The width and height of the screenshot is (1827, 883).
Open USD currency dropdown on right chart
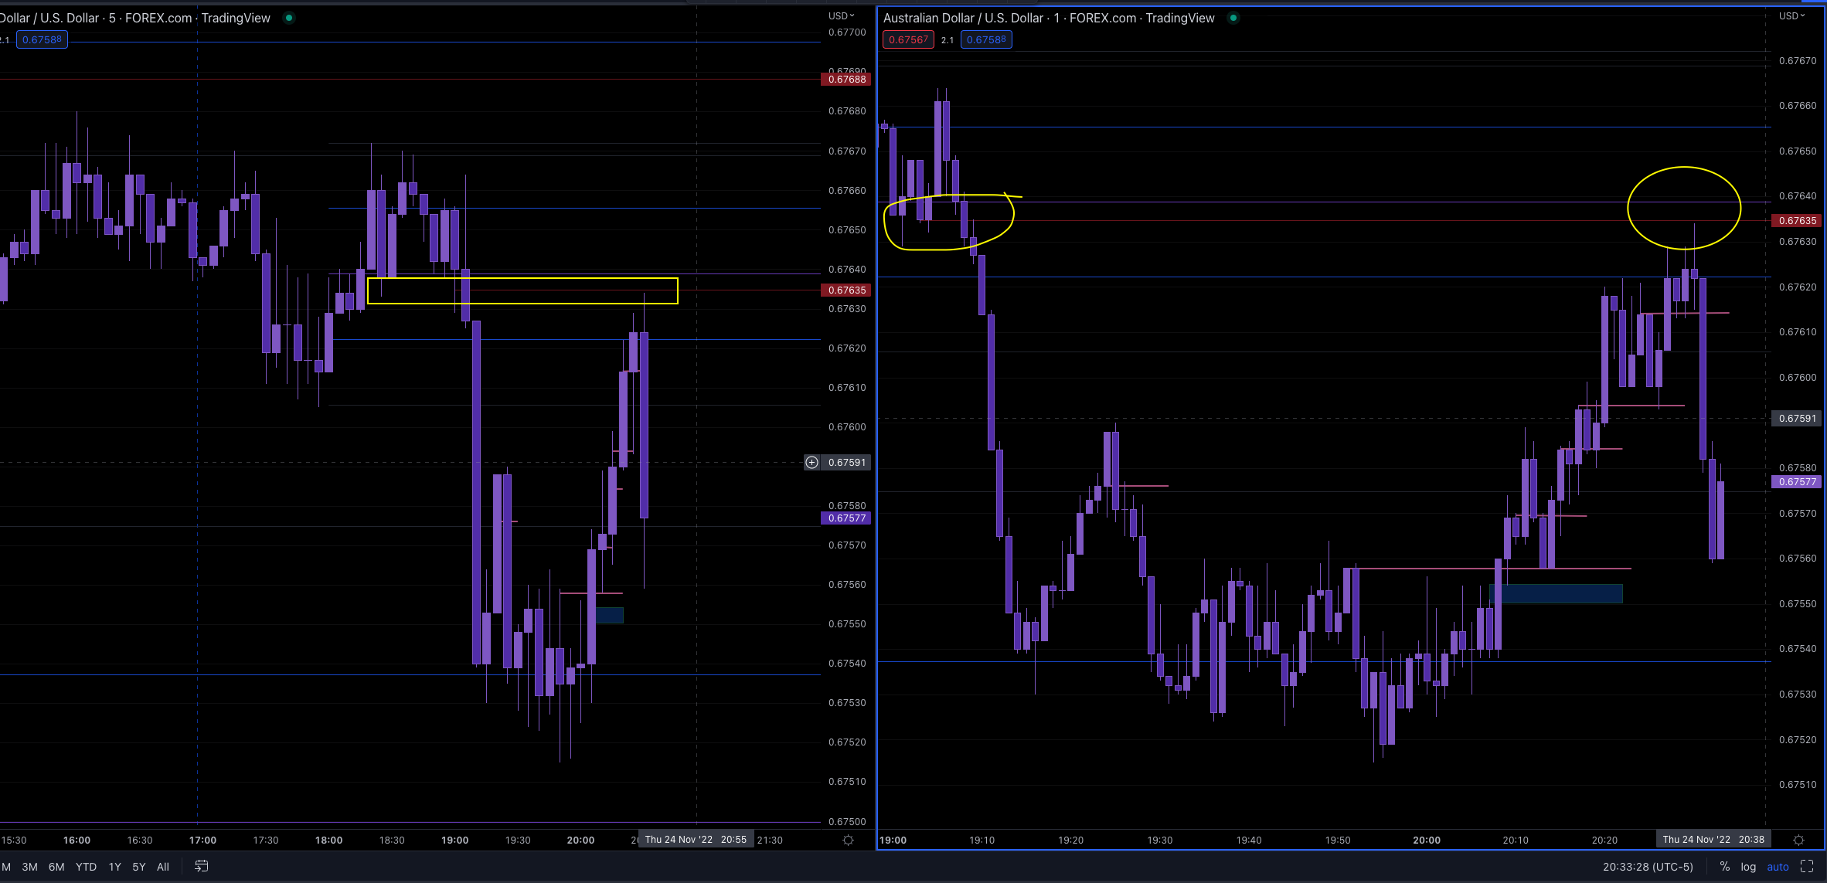[1791, 15]
